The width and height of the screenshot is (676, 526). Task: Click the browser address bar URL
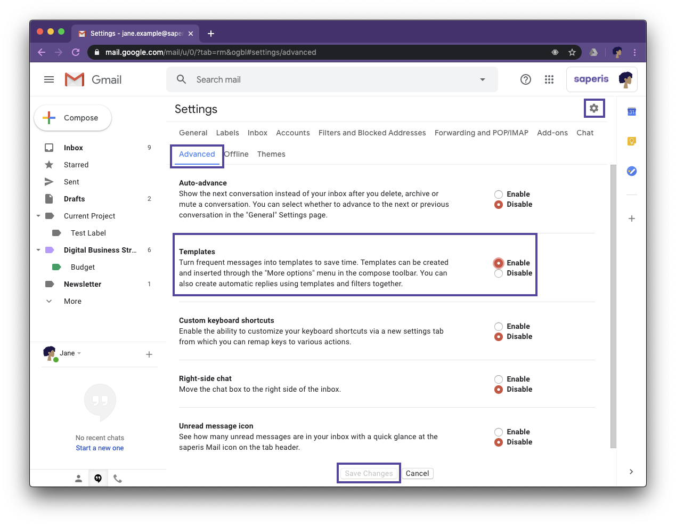[x=211, y=52]
